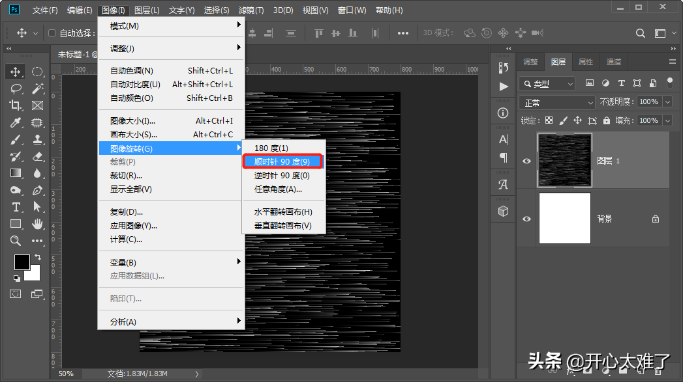Select the Elliptical Marquee tool

click(37, 72)
